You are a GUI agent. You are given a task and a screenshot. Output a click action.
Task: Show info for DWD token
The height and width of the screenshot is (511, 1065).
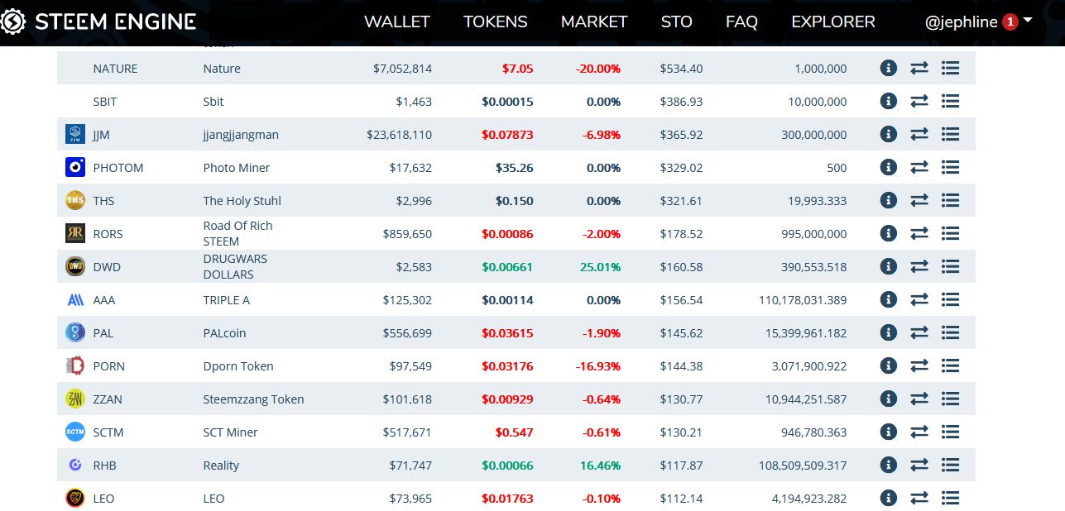pyautogui.click(x=888, y=266)
